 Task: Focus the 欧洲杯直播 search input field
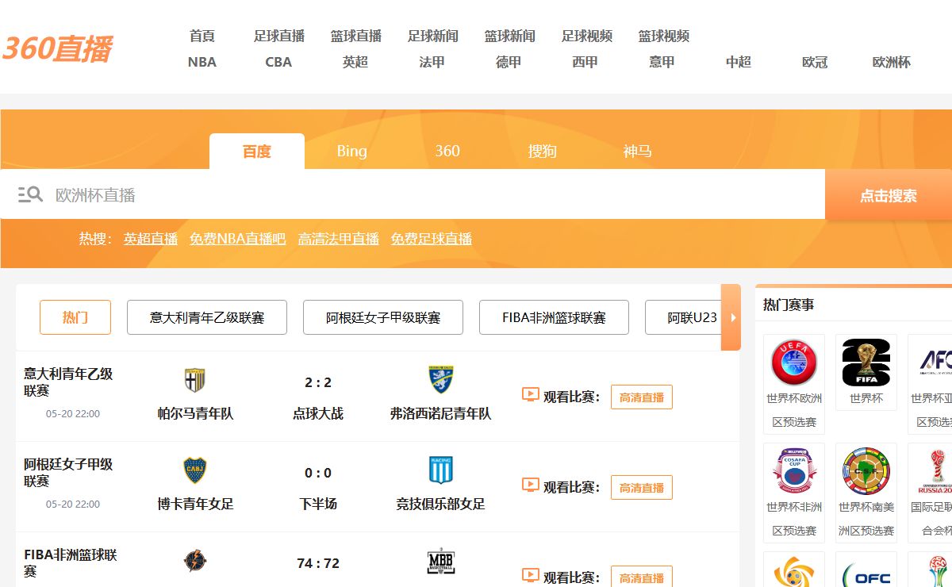[x=413, y=194]
